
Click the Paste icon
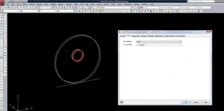[x=36, y=8]
